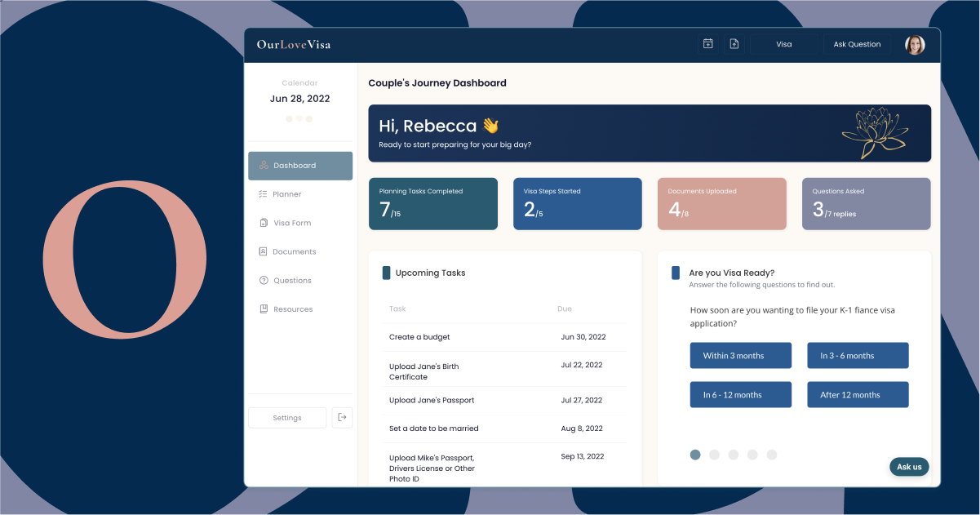Click the logout icon beside Settings
980x515 pixels.
tap(342, 417)
